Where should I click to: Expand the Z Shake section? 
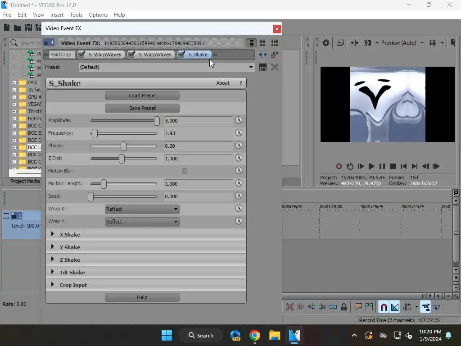[x=52, y=259]
